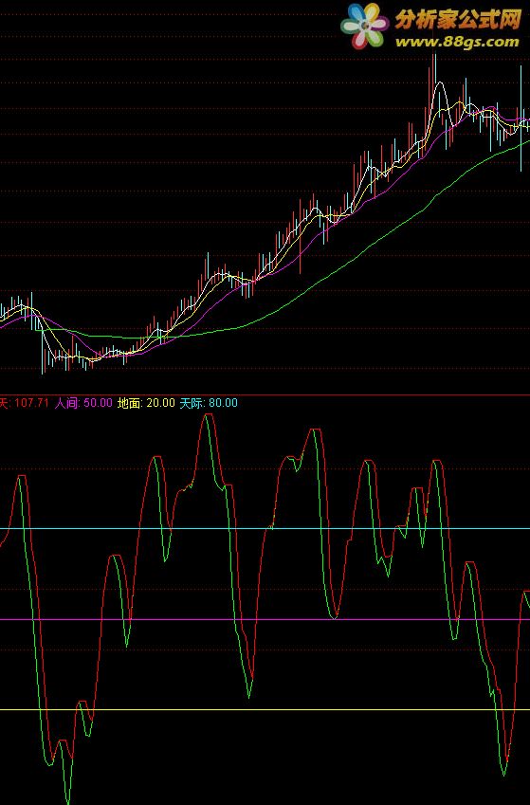Click the deepest green oscillator trough

(68, 799)
